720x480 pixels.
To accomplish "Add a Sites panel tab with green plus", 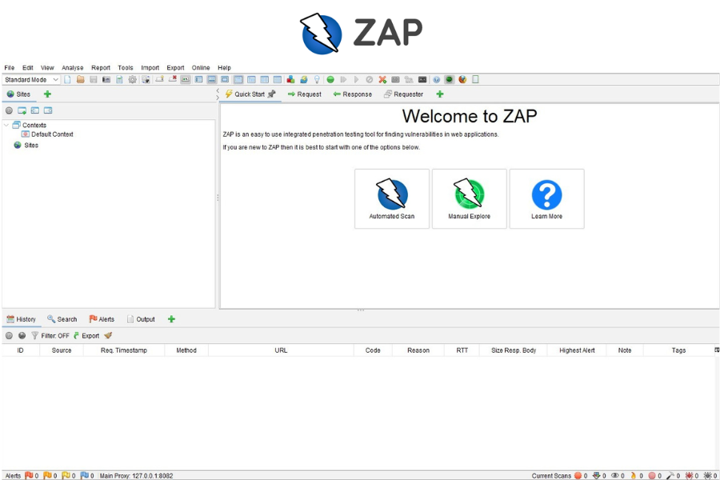I will click(x=47, y=94).
